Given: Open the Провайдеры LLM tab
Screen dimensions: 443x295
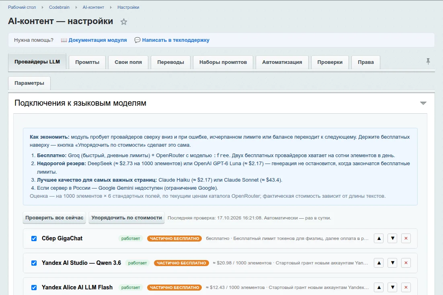Looking at the screenshot, I should pyautogui.click(x=37, y=61).
